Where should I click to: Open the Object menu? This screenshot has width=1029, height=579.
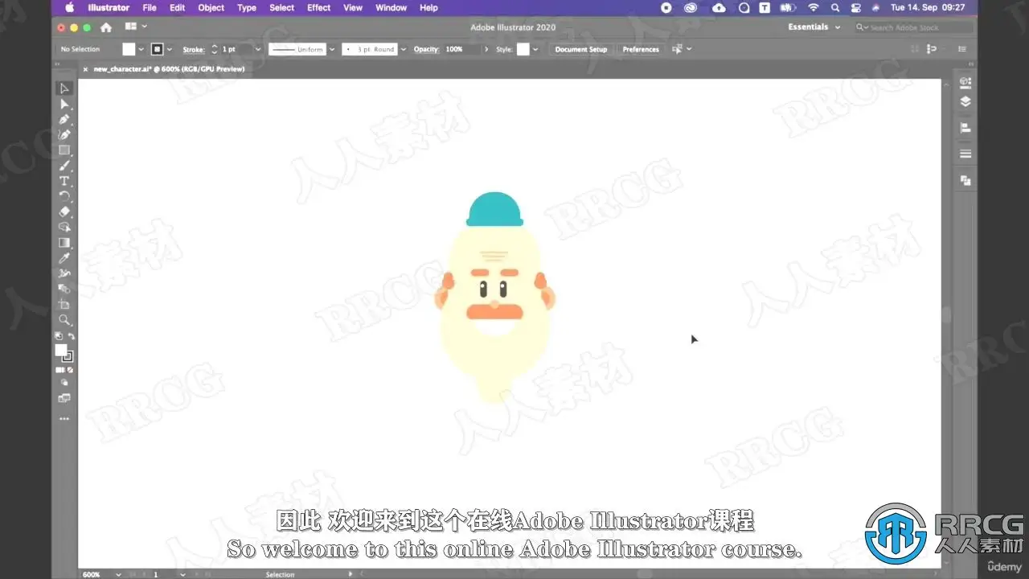(x=211, y=7)
